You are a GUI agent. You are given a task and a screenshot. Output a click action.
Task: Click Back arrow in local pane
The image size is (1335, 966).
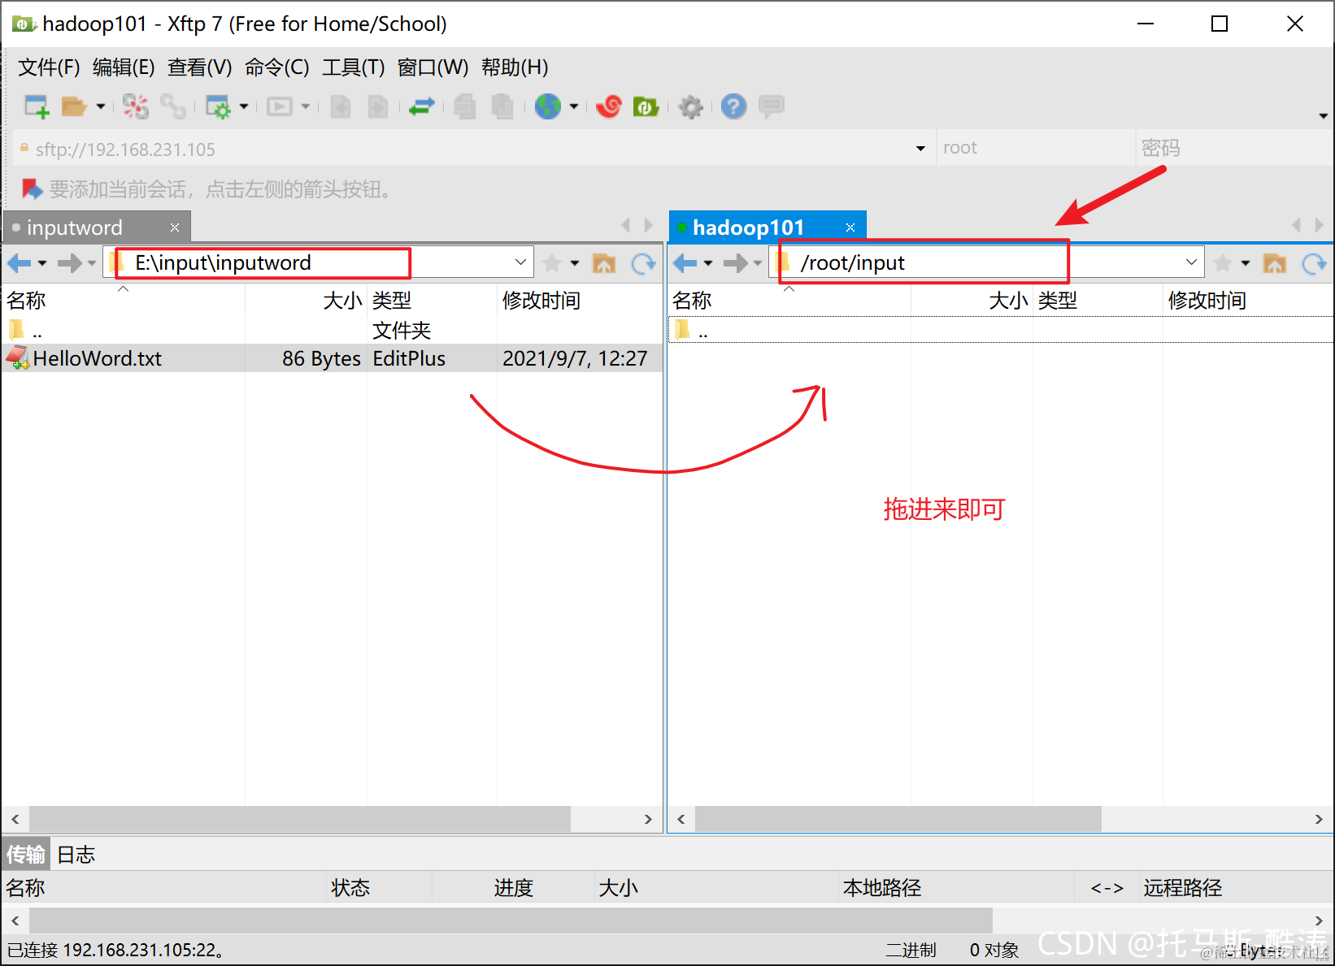[20, 262]
